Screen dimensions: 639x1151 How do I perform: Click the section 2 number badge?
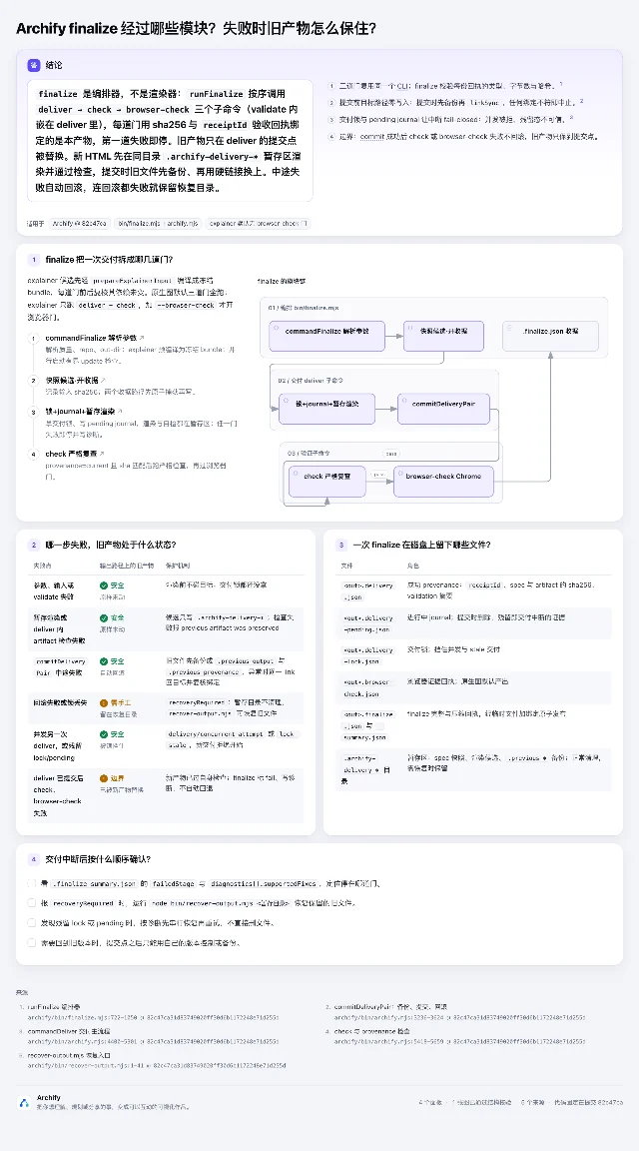33,545
